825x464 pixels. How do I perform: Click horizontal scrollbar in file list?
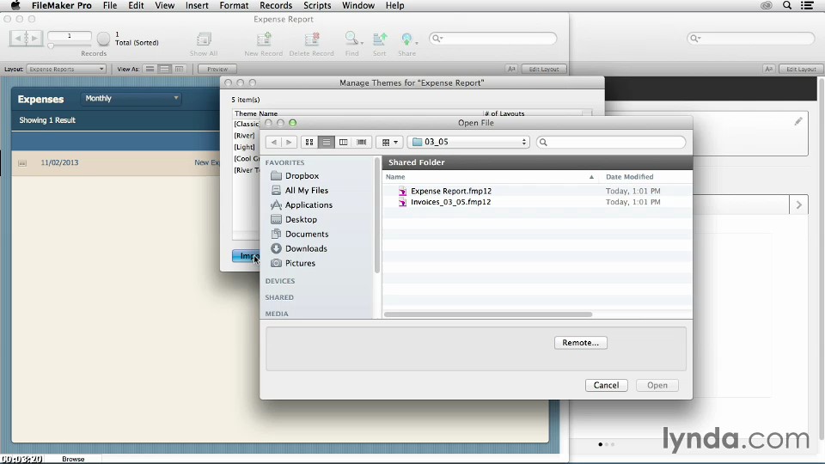pos(488,314)
